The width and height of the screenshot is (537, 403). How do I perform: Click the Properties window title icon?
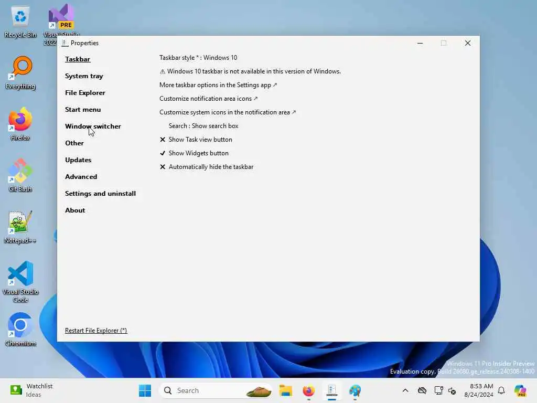click(65, 43)
